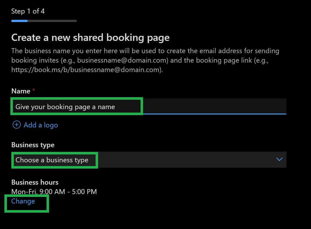The height and width of the screenshot is (229, 311).
Task: Click Change under Business hours
Action: click(x=23, y=201)
